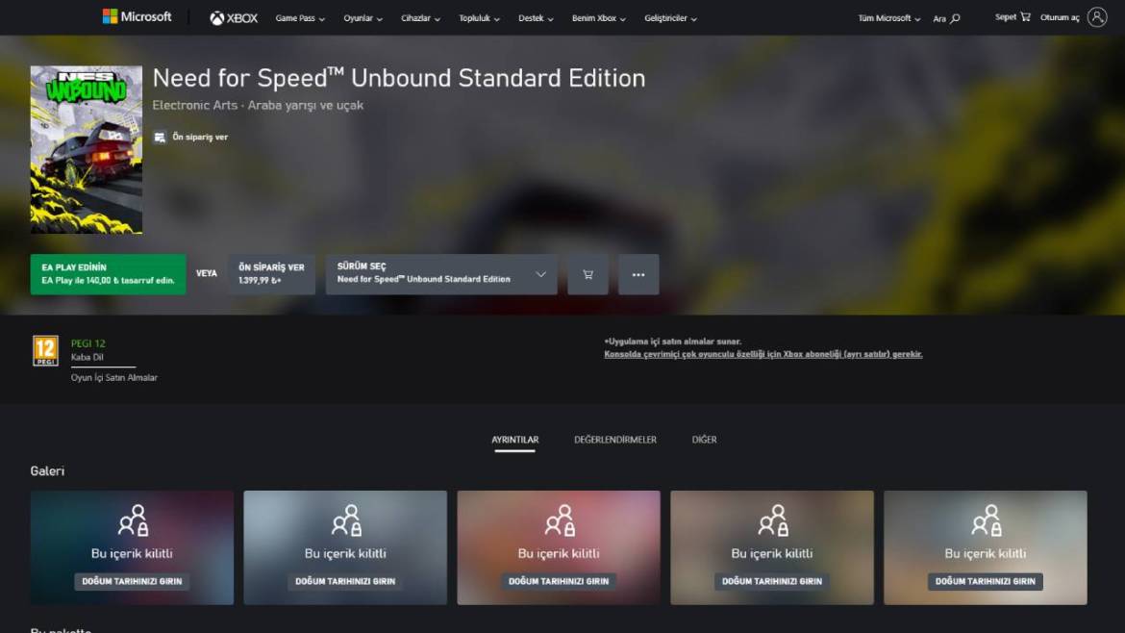Expand the Benim Xbox menu
This screenshot has height=633, width=1125.
599,18
